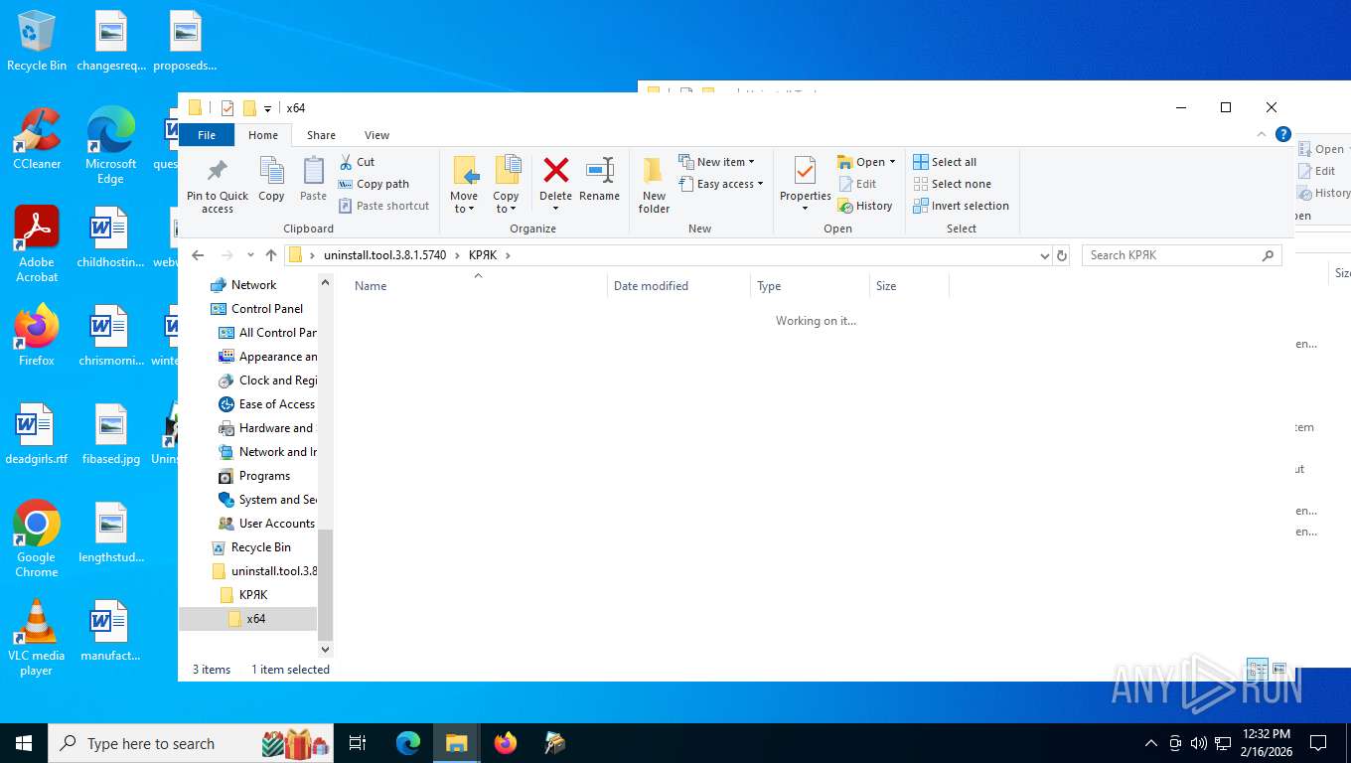1351x763 pixels.
Task: Select Control Panel in navigation pane
Action: 266,309
